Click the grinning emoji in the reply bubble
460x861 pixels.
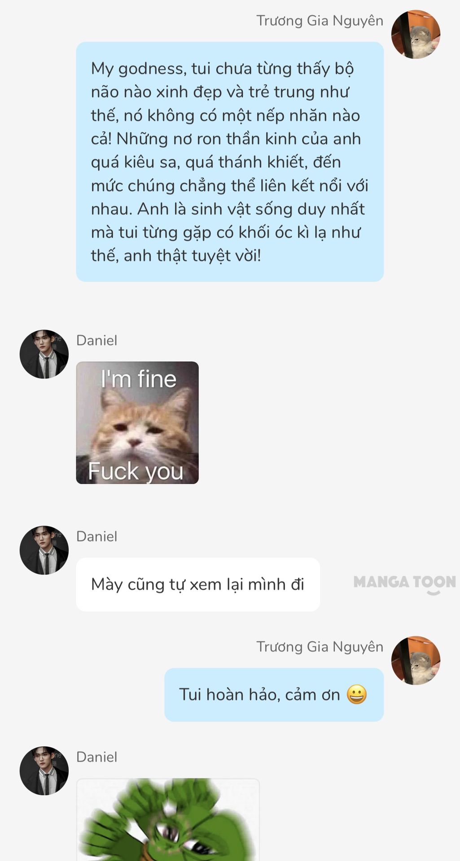point(357,695)
